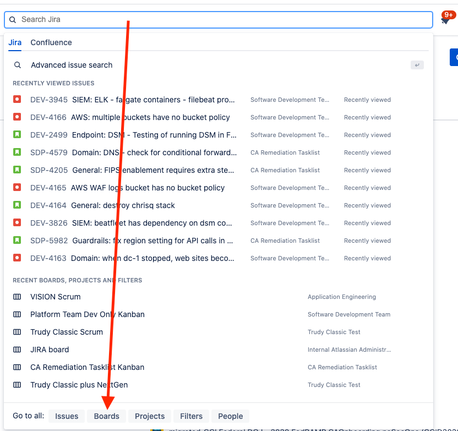Click the story icon beside SDP-4579
The height and width of the screenshot is (431, 458).
(x=17, y=152)
